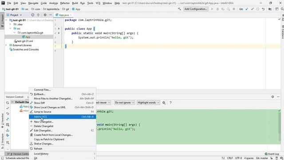
Task: Click the Git: master branch indicator
Action: click(x=262, y=158)
